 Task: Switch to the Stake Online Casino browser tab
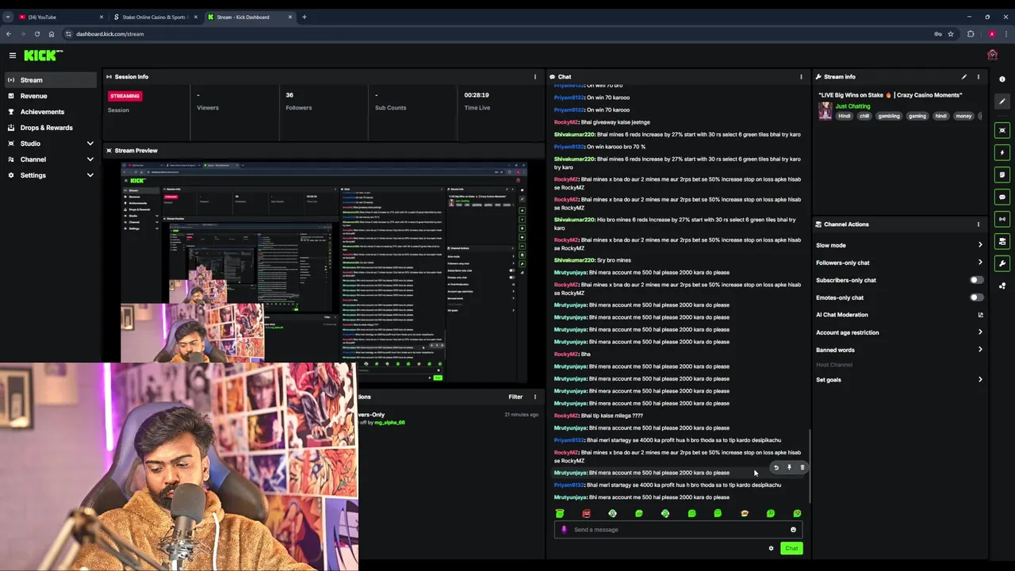coord(155,17)
